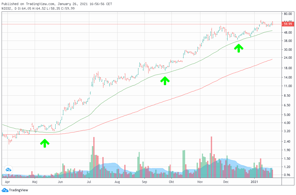Click the Apr label on time axis

tap(7, 182)
